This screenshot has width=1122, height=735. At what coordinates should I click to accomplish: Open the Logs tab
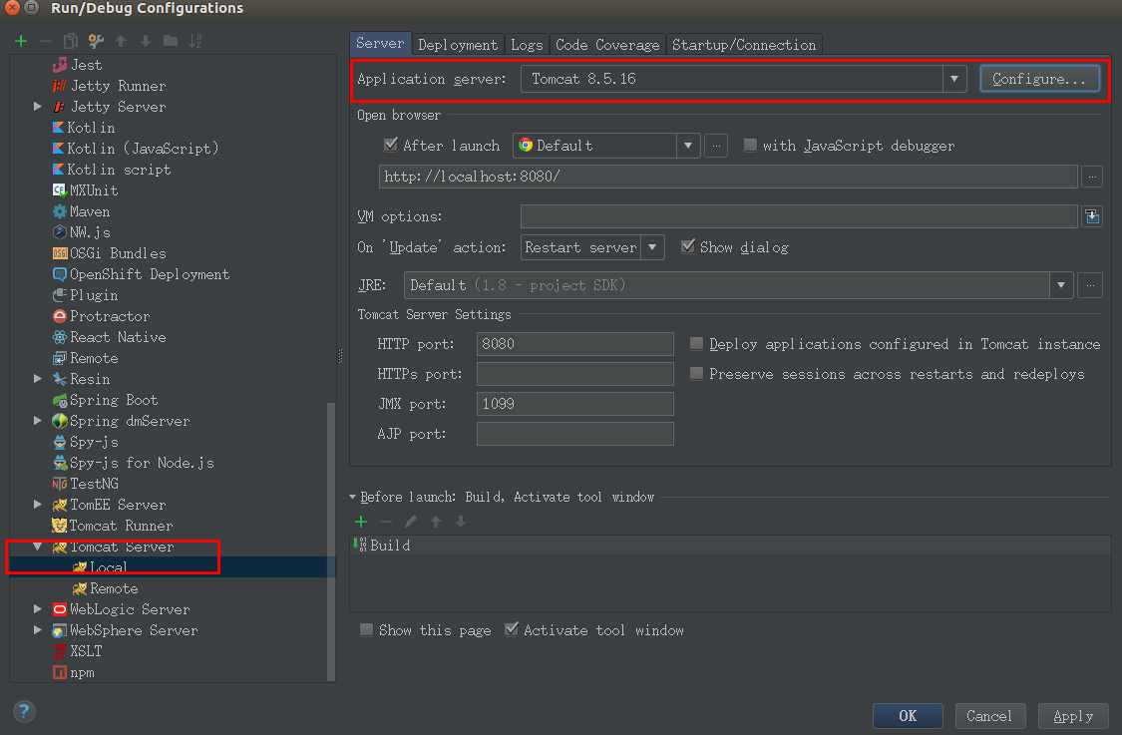click(x=527, y=45)
